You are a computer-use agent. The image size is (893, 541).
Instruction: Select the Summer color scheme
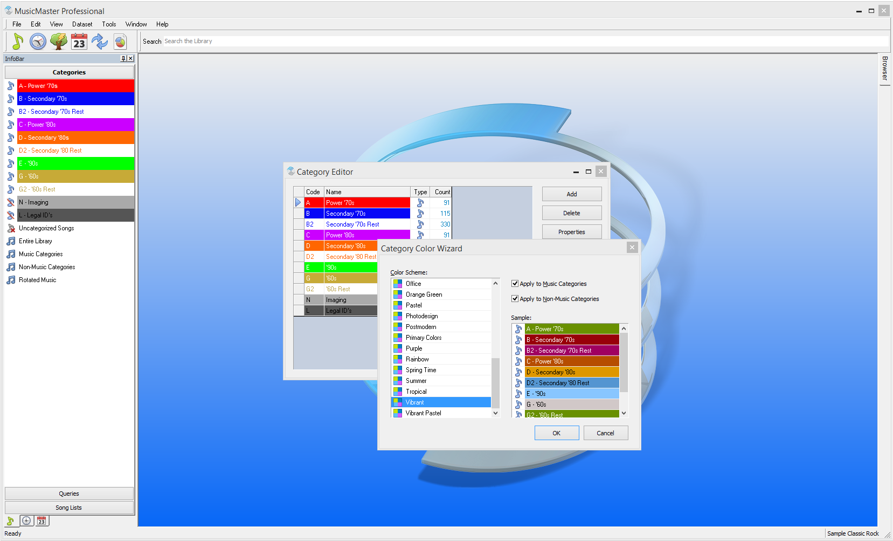pyautogui.click(x=441, y=381)
